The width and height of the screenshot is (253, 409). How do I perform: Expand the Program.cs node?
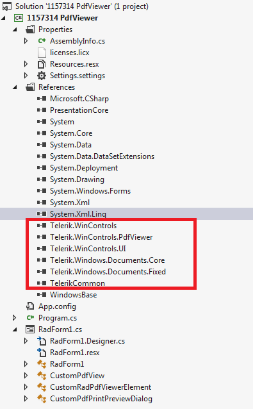14,318
